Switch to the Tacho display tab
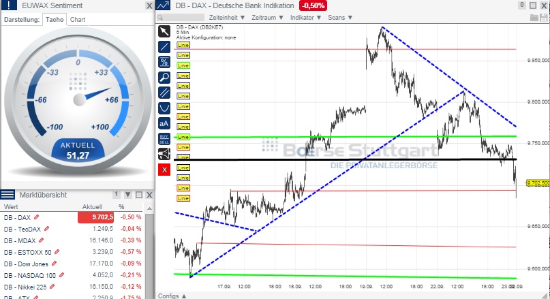This screenshot has width=550, height=299. coord(55,20)
